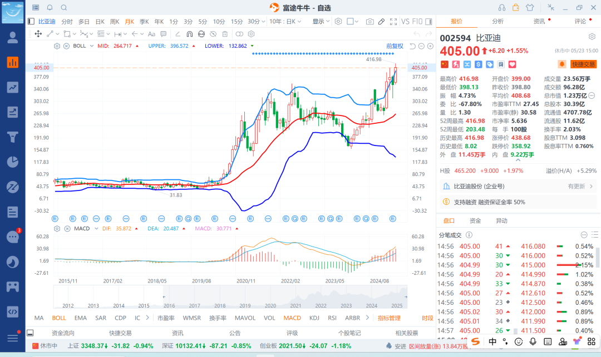The width and height of the screenshot is (601, 357).
Task: Open the search magnifier in title bar
Action: pyautogui.click(x=64, y=8)
